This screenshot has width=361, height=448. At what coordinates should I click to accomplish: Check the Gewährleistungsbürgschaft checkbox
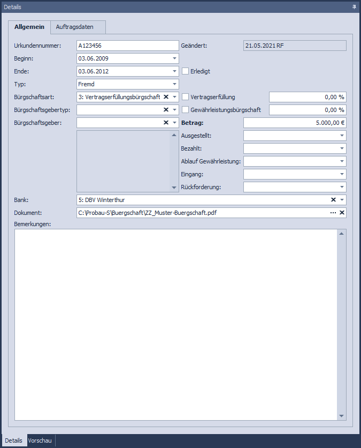[186, 110]
